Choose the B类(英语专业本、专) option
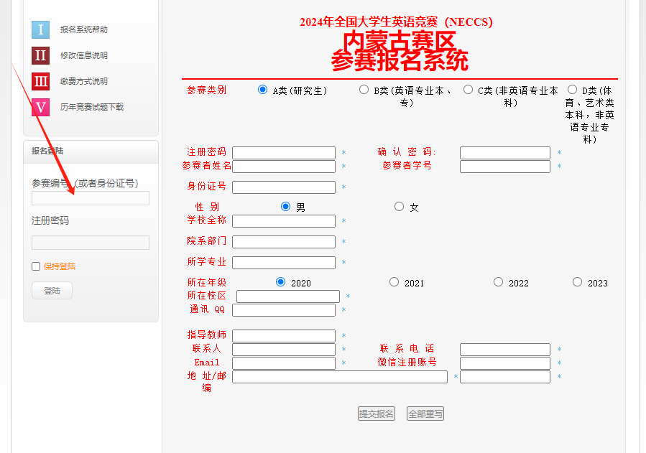 [364, 90]
